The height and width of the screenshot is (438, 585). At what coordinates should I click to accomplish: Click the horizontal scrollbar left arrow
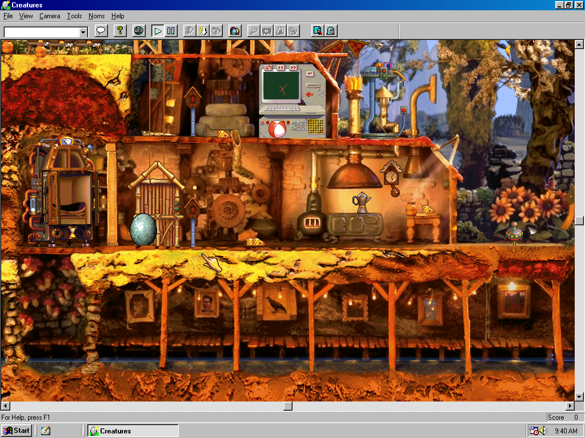(6, 405)
